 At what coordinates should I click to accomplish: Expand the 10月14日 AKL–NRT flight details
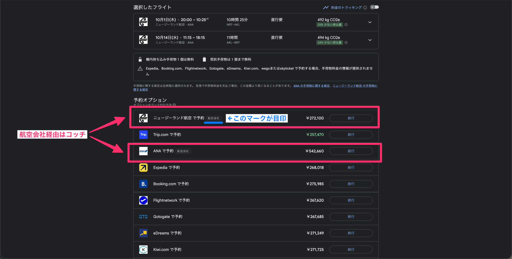[370, 40]
